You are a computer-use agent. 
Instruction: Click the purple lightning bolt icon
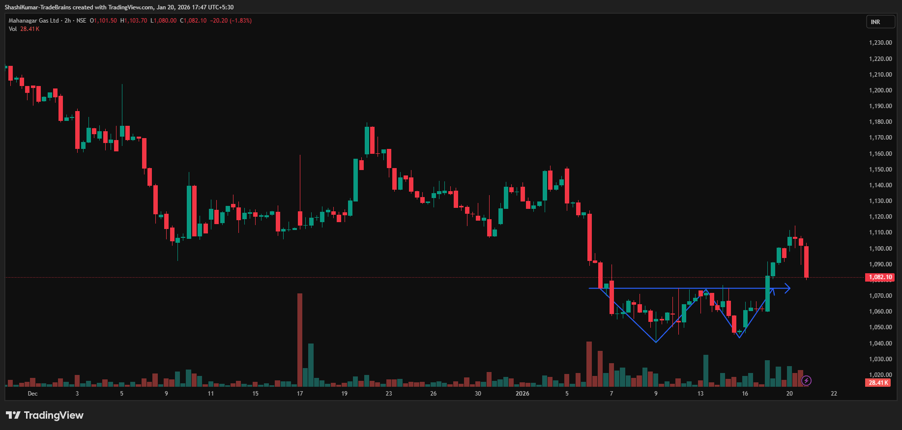tap(806, 380)
